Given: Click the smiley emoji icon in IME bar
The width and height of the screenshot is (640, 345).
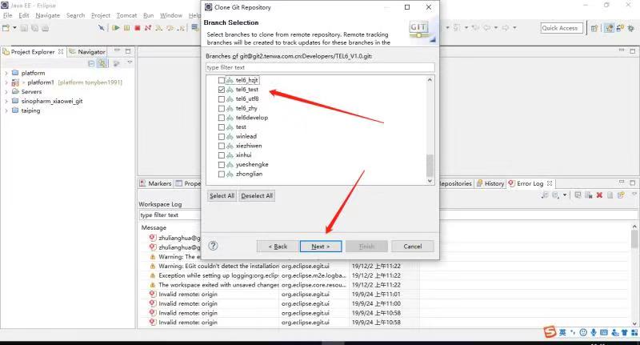Looking at the screenshot, I should coord(583,332).
